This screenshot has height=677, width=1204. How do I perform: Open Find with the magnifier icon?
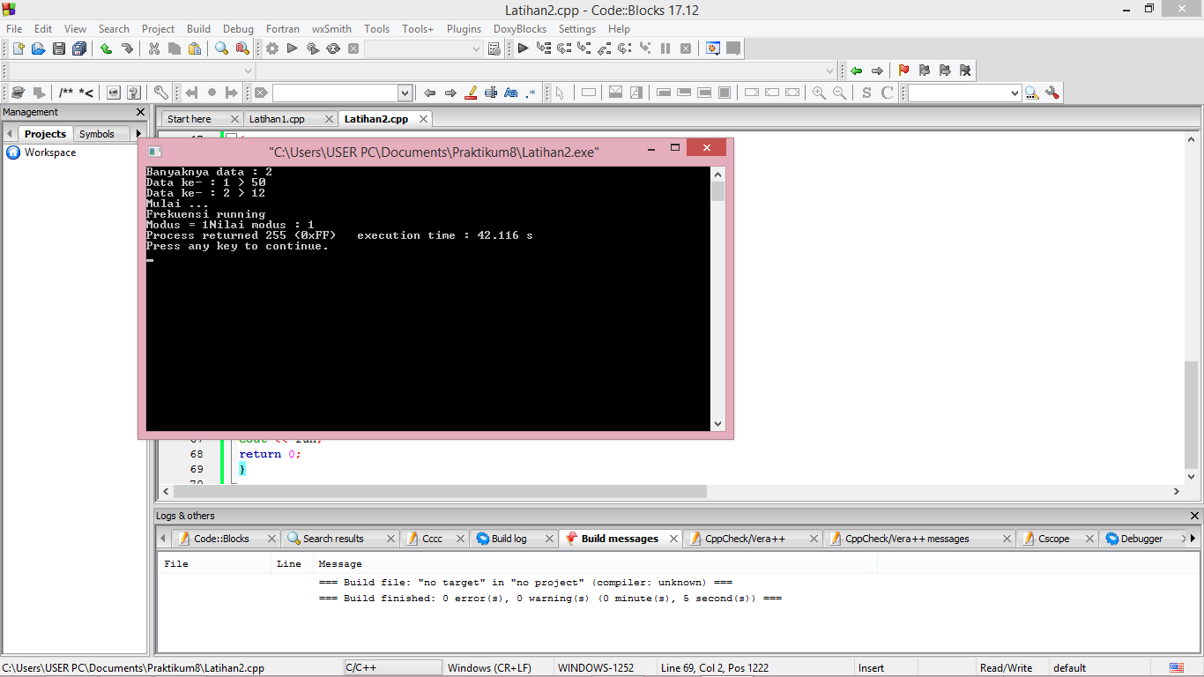tap(222, 49)
